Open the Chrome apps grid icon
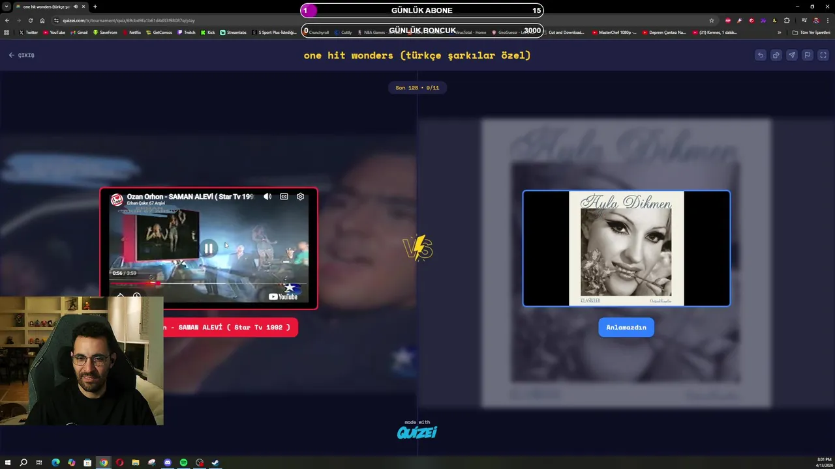This screenshot has width=835, height=469. pyautogui.click(x=7, y=32)
